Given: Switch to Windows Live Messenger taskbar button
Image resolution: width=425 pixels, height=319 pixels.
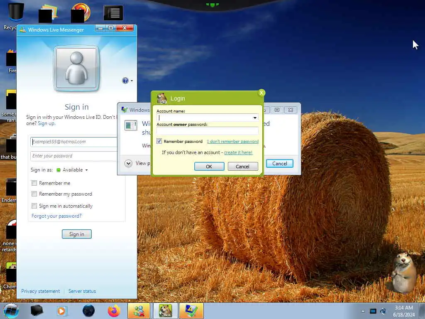Looking at the screenshot, I should point(139,311).
